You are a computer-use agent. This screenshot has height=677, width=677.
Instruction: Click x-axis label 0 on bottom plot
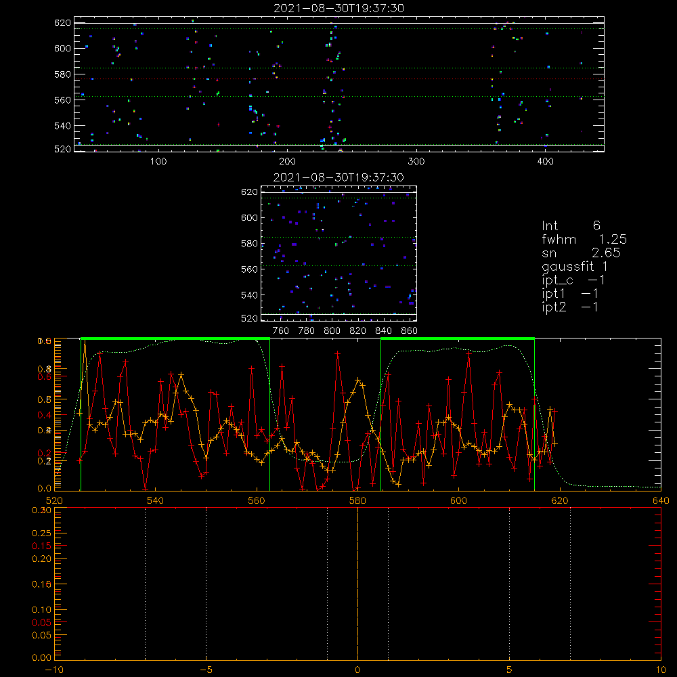click(x=357, y=670)
